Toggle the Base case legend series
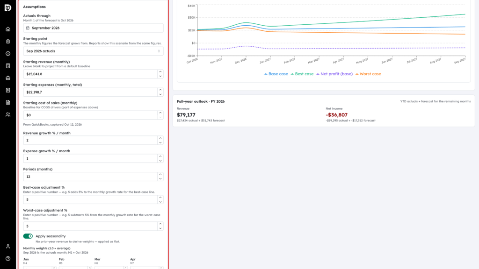The height and width of the screenshot is (269, 479). [x=276, y=74]
